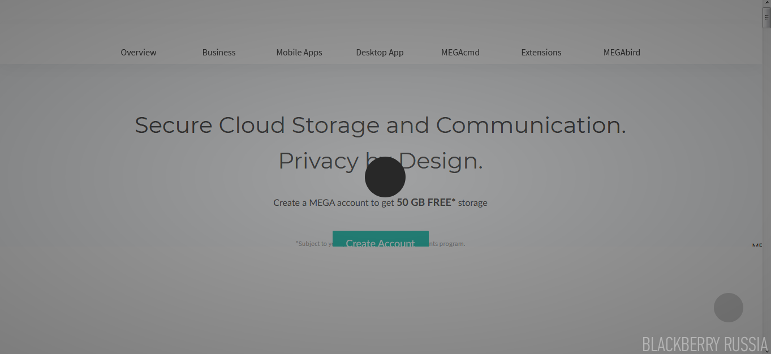Viewport: 771px width, 354px height.
Task: Click the 'Secure Cloud Storage and Communication' heading
Action: coord(380,125)
